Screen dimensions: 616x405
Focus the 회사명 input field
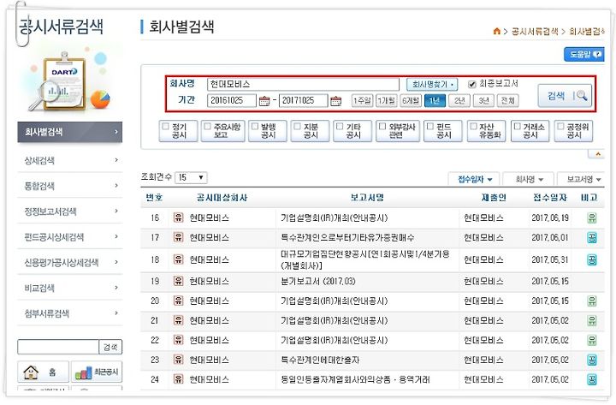(x=303, y=84)
